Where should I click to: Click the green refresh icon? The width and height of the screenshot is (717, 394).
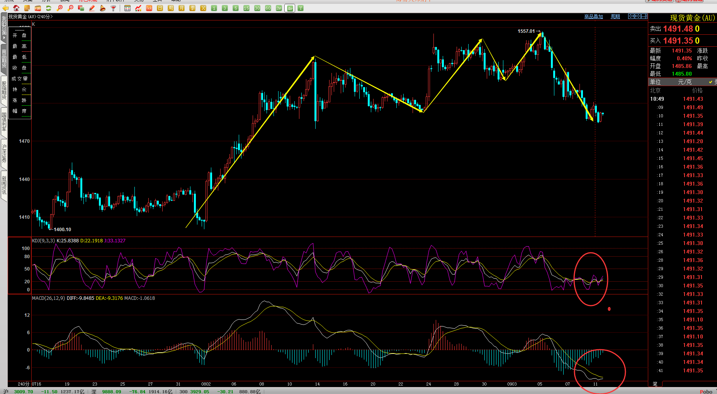point(49,8)
